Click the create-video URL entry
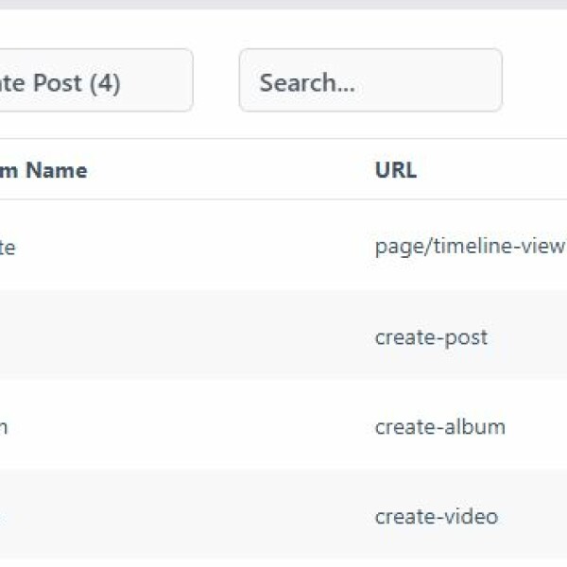This screenshot has width=567, height=567. pos(436,516)
